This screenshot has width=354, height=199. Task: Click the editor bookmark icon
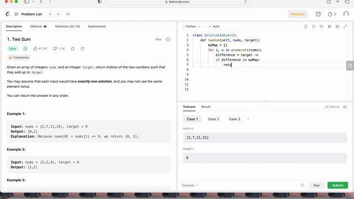tap(306, 27)
